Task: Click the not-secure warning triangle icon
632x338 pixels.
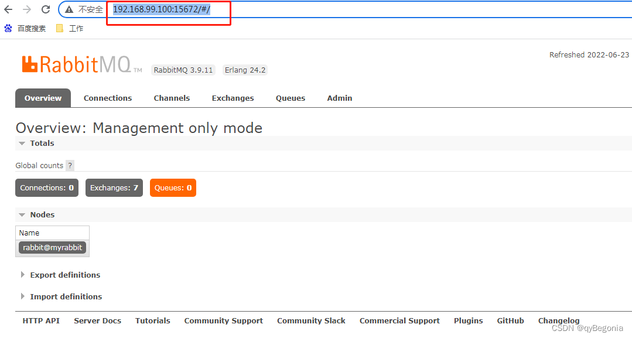Action: 69,9
